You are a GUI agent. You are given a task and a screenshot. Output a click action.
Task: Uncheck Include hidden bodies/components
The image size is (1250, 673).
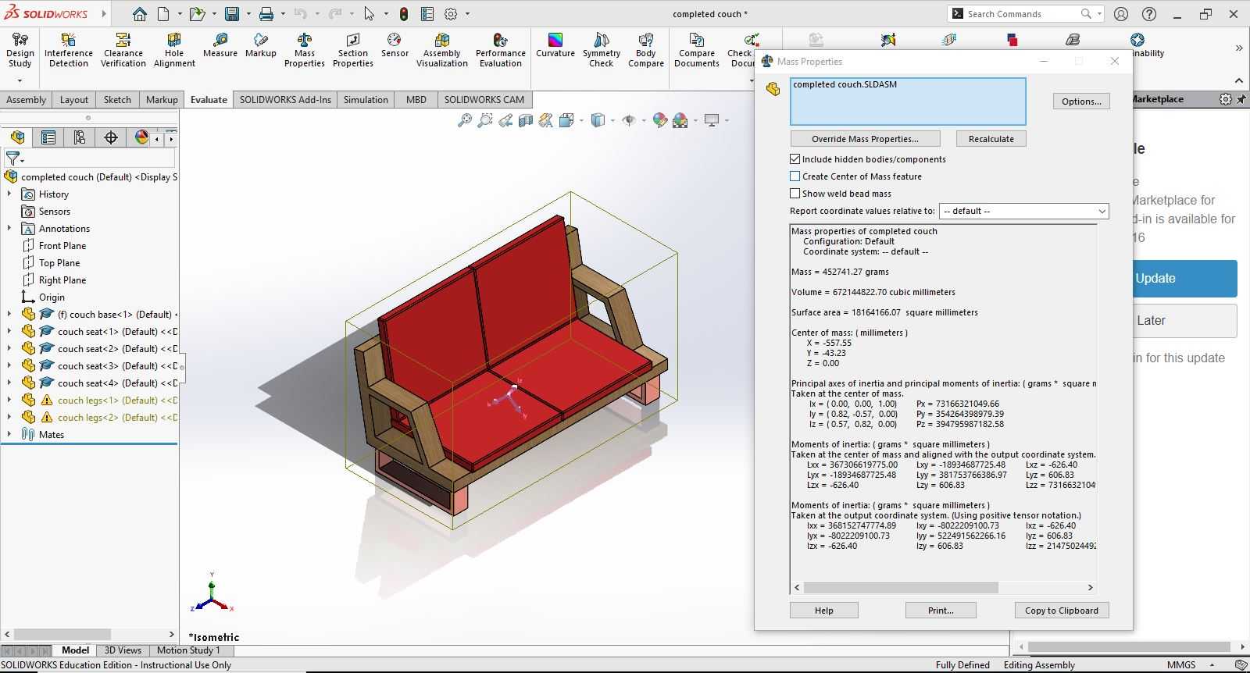(x=795, y=159)
